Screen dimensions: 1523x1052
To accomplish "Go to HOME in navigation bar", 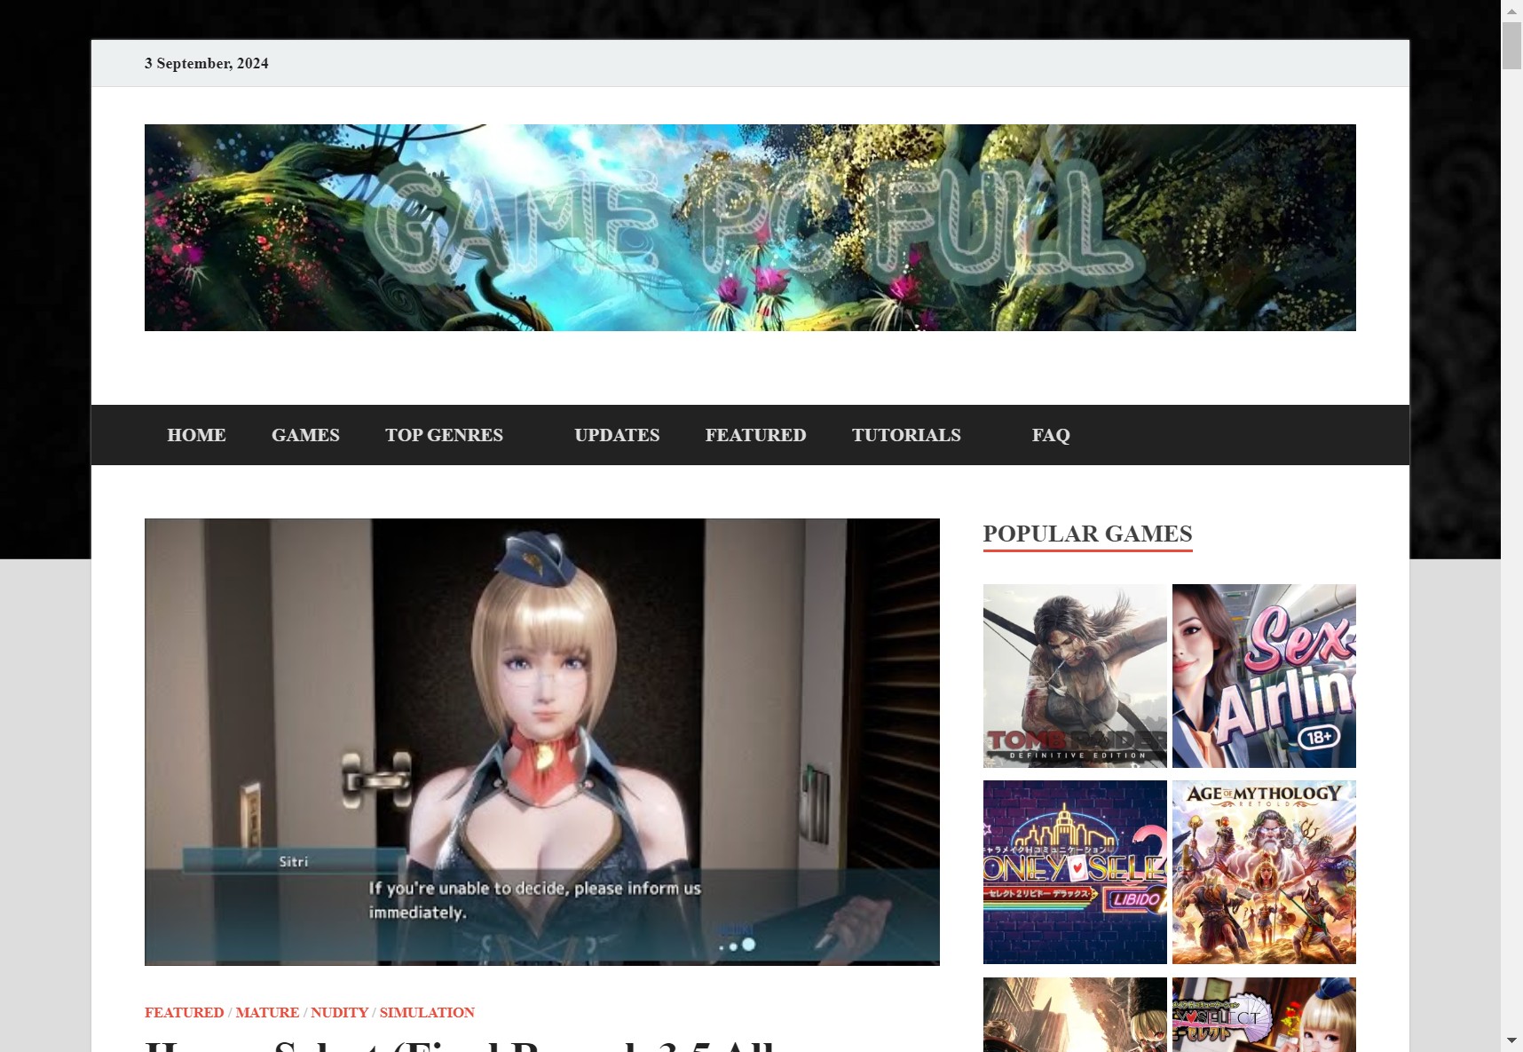I will [x=196, y=435].
